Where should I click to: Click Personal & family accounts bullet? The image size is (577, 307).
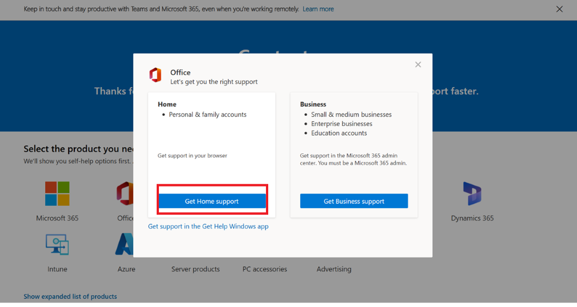207,115
